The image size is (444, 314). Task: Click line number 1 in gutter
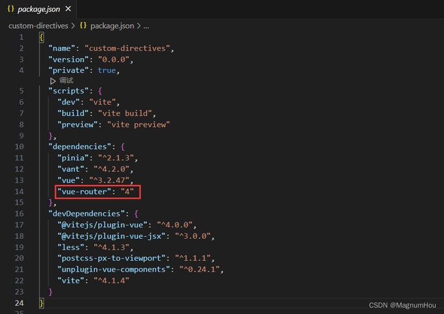[x=21, y=38]
